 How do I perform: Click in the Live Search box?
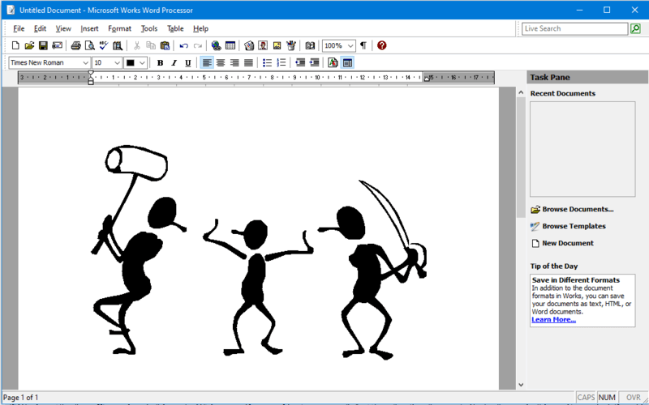[574, 28]
